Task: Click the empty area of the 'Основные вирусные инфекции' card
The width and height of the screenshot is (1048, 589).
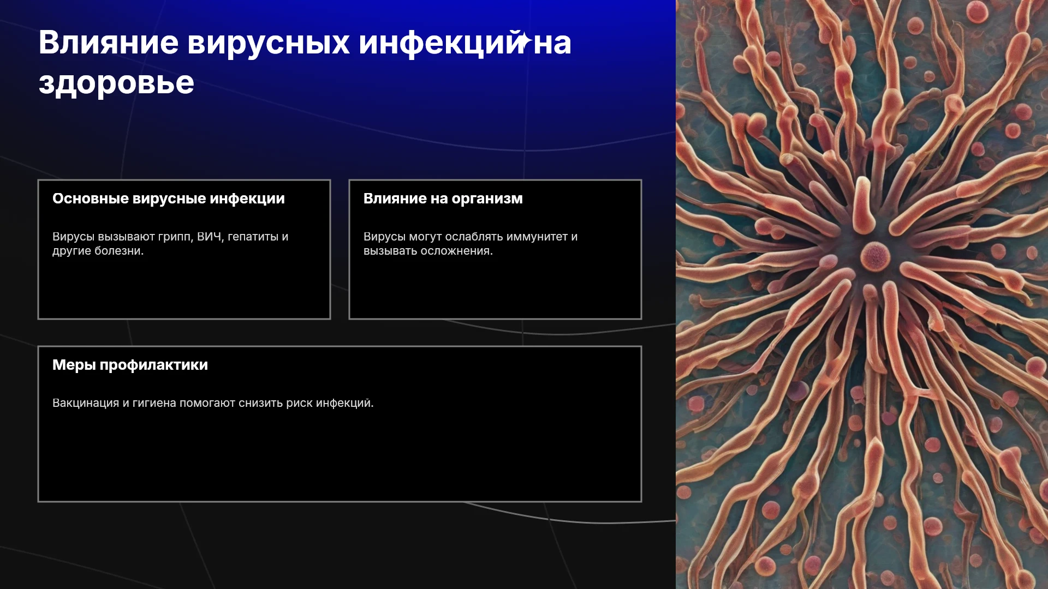Action: point(184,288)
